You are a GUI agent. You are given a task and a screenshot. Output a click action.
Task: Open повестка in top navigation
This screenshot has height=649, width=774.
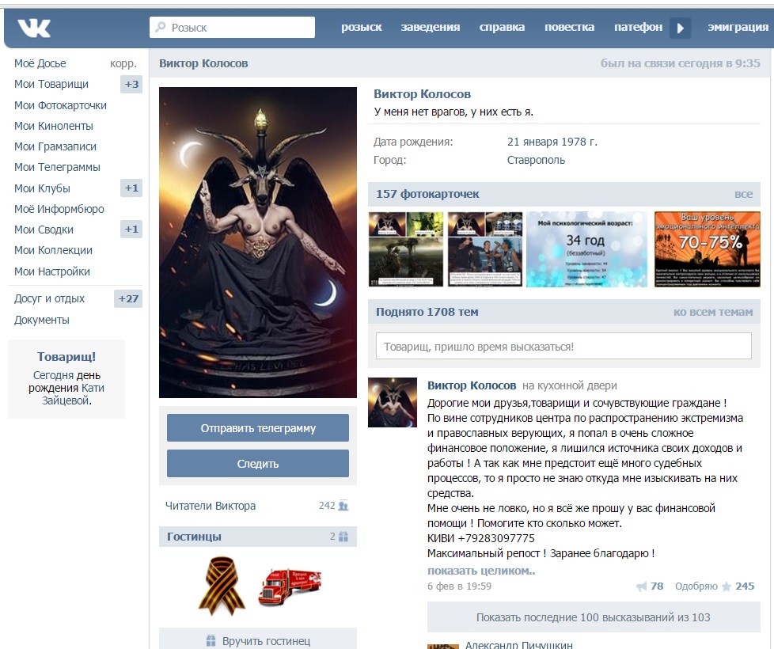(569, 27)
